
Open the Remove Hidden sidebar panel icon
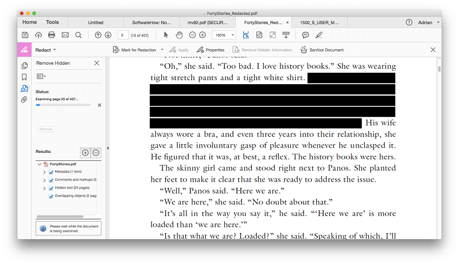25,89
